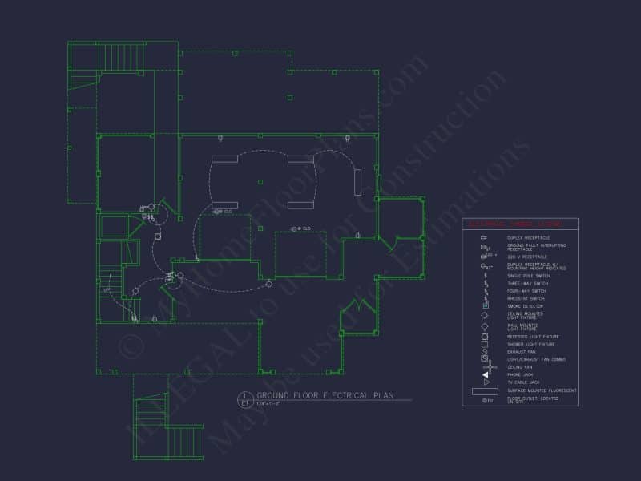Click the 'SMOKE DETECTOR' legend label
This screenshot has width=641, height=481.
coord(526,306)
